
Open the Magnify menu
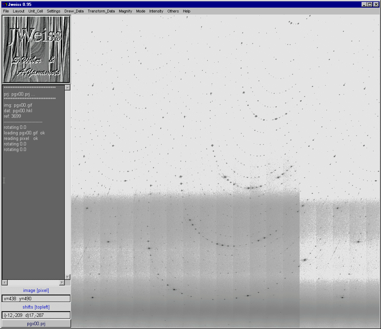tap(125, 11)
